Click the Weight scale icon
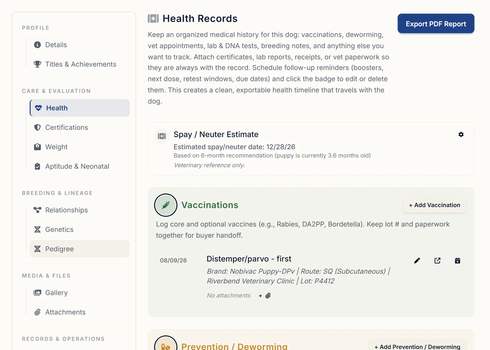This screenshot has height=350, width=490. click(37, 147)
